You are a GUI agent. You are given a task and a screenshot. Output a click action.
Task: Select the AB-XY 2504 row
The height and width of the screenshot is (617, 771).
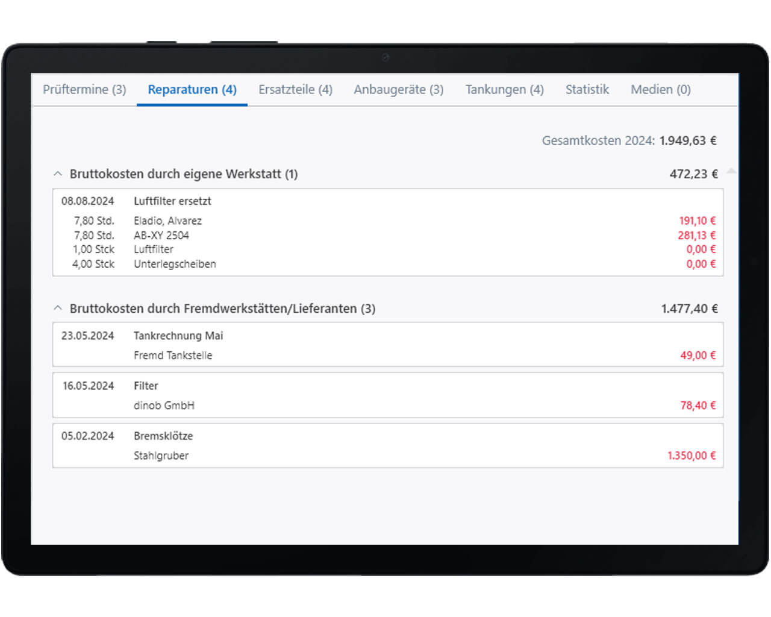pyautogui.click(x=161, y=236)
